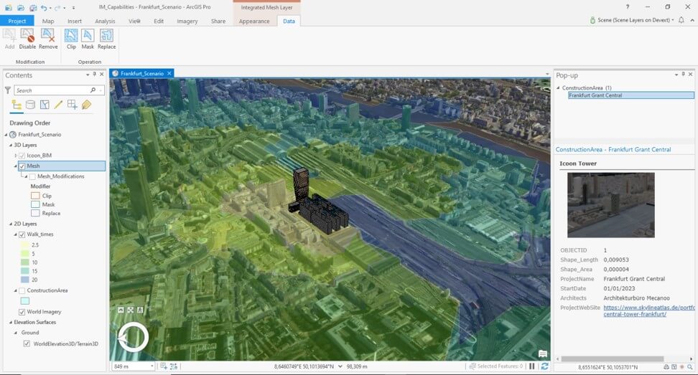Open the Data ribbon tab
The image size is (698, 375).
[289, 21]
